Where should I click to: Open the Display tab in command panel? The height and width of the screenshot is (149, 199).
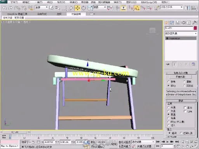189,23
